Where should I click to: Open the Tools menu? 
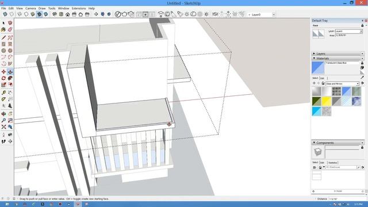[x=52, y=8]
